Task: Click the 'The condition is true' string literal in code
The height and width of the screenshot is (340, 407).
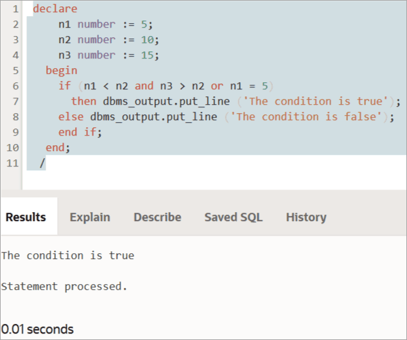Action: coord(315,101)
